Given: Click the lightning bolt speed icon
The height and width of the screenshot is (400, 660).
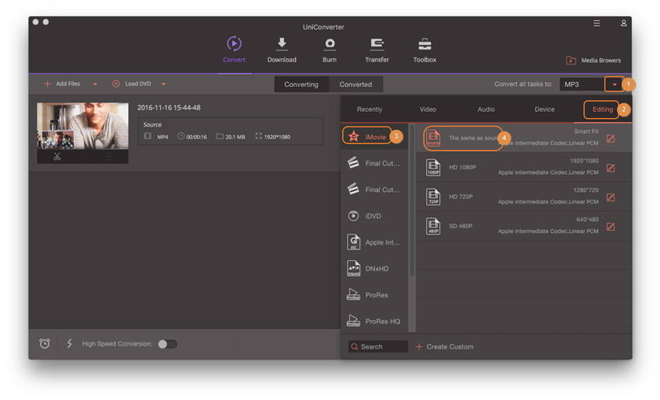Looking at the screenshot, I should [69, 343].
